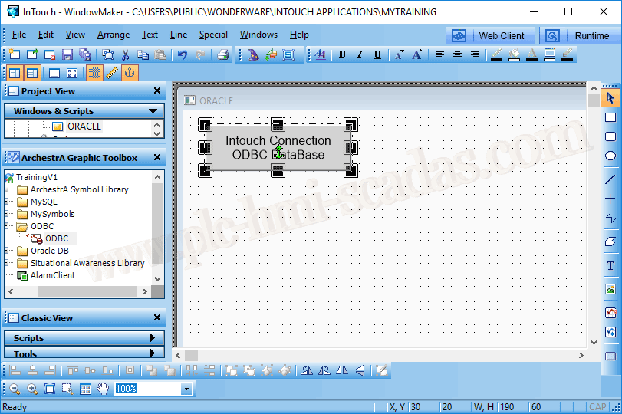Click the Save window toolbar icon
Image resolution: width=622 pixels, height=414 pixels.
point(67,54)
